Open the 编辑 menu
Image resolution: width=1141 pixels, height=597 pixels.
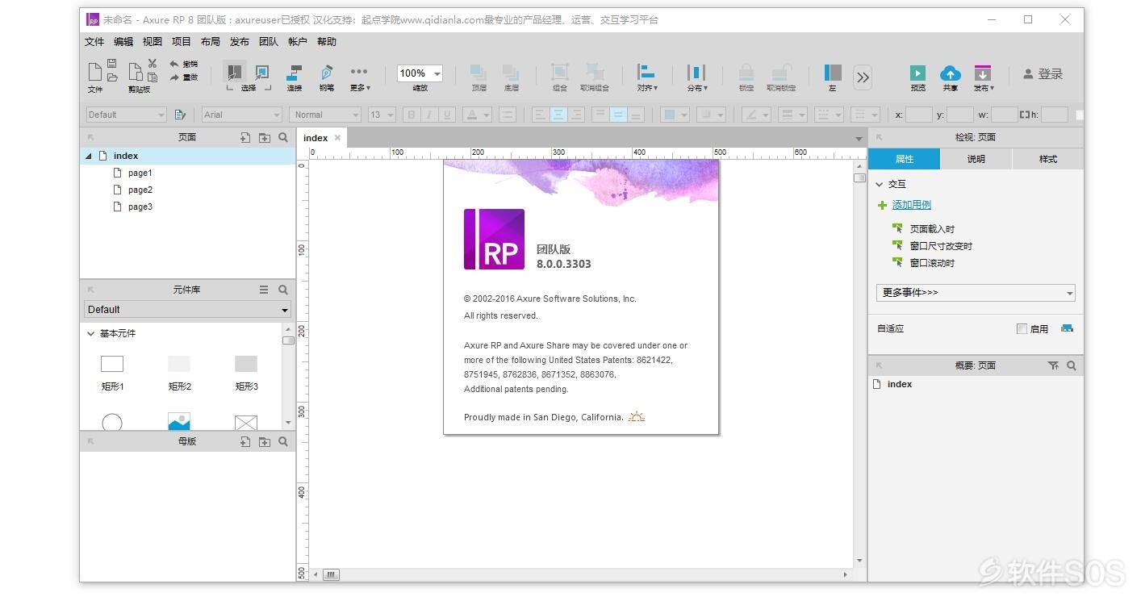tap(123, 41)
